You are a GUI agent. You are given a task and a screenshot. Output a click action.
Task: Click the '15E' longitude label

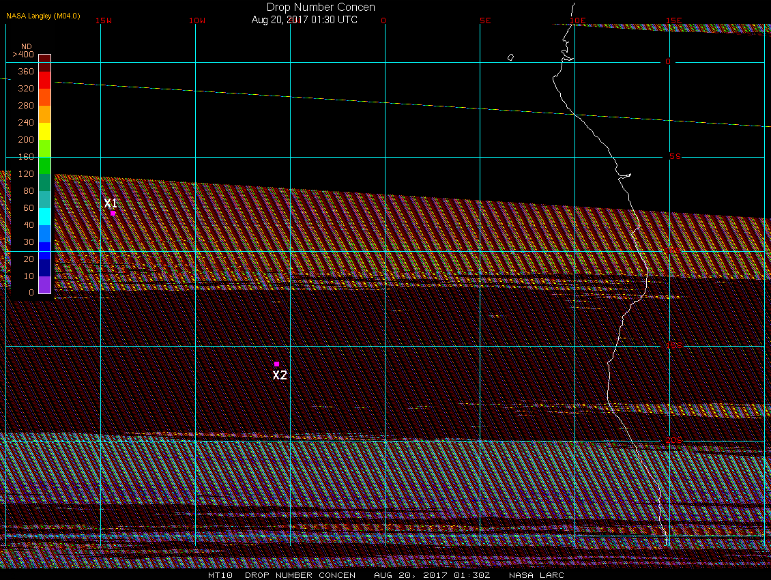pyautogui.click(x=673, y=20)
